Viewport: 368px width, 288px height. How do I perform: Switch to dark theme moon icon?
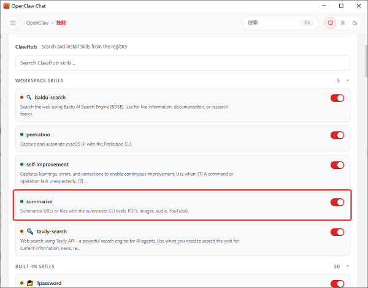tap(355, 23)
